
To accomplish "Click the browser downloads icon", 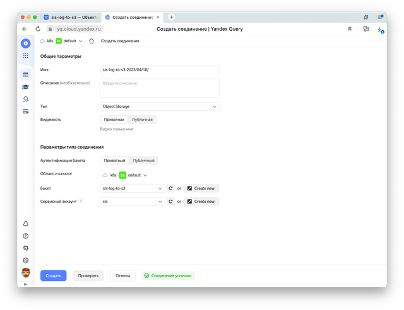I will (379, 28).
